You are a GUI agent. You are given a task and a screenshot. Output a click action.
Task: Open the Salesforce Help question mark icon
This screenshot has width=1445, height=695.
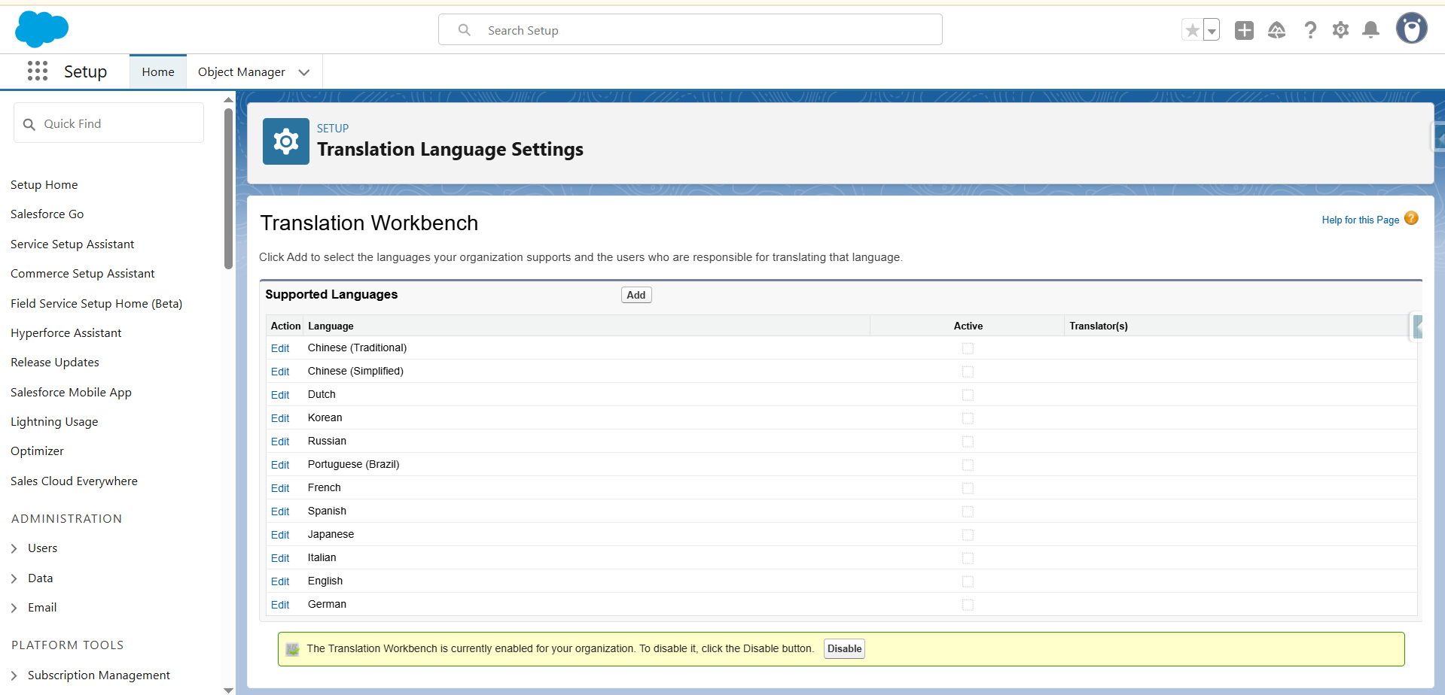[x=1310, y=30]
